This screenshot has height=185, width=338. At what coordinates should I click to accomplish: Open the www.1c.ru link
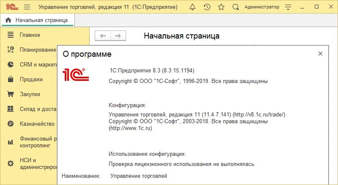pyautogui.click(x=130, y=128)
